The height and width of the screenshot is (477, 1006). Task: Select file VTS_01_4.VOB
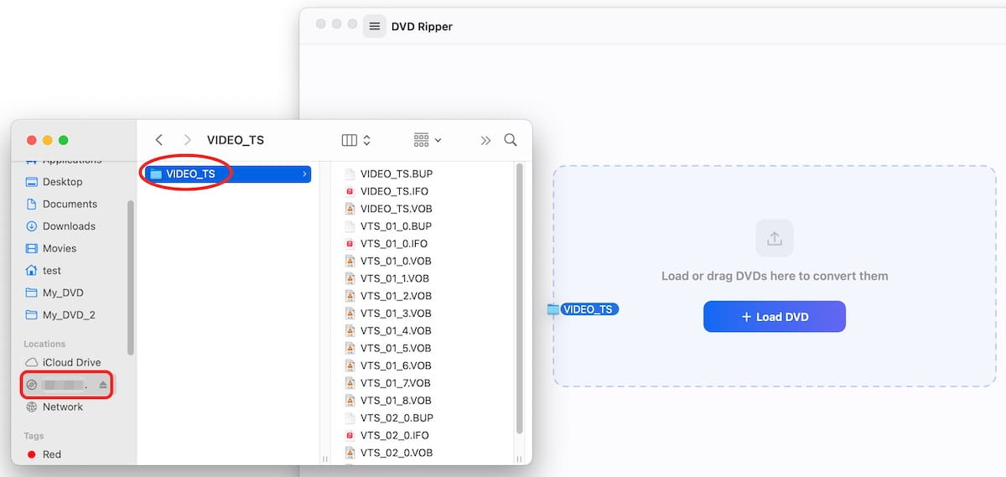tap(396, 330)
